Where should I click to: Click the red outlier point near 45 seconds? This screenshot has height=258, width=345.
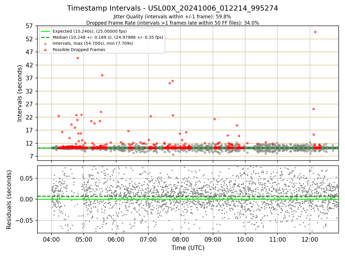tap(78, 58)
